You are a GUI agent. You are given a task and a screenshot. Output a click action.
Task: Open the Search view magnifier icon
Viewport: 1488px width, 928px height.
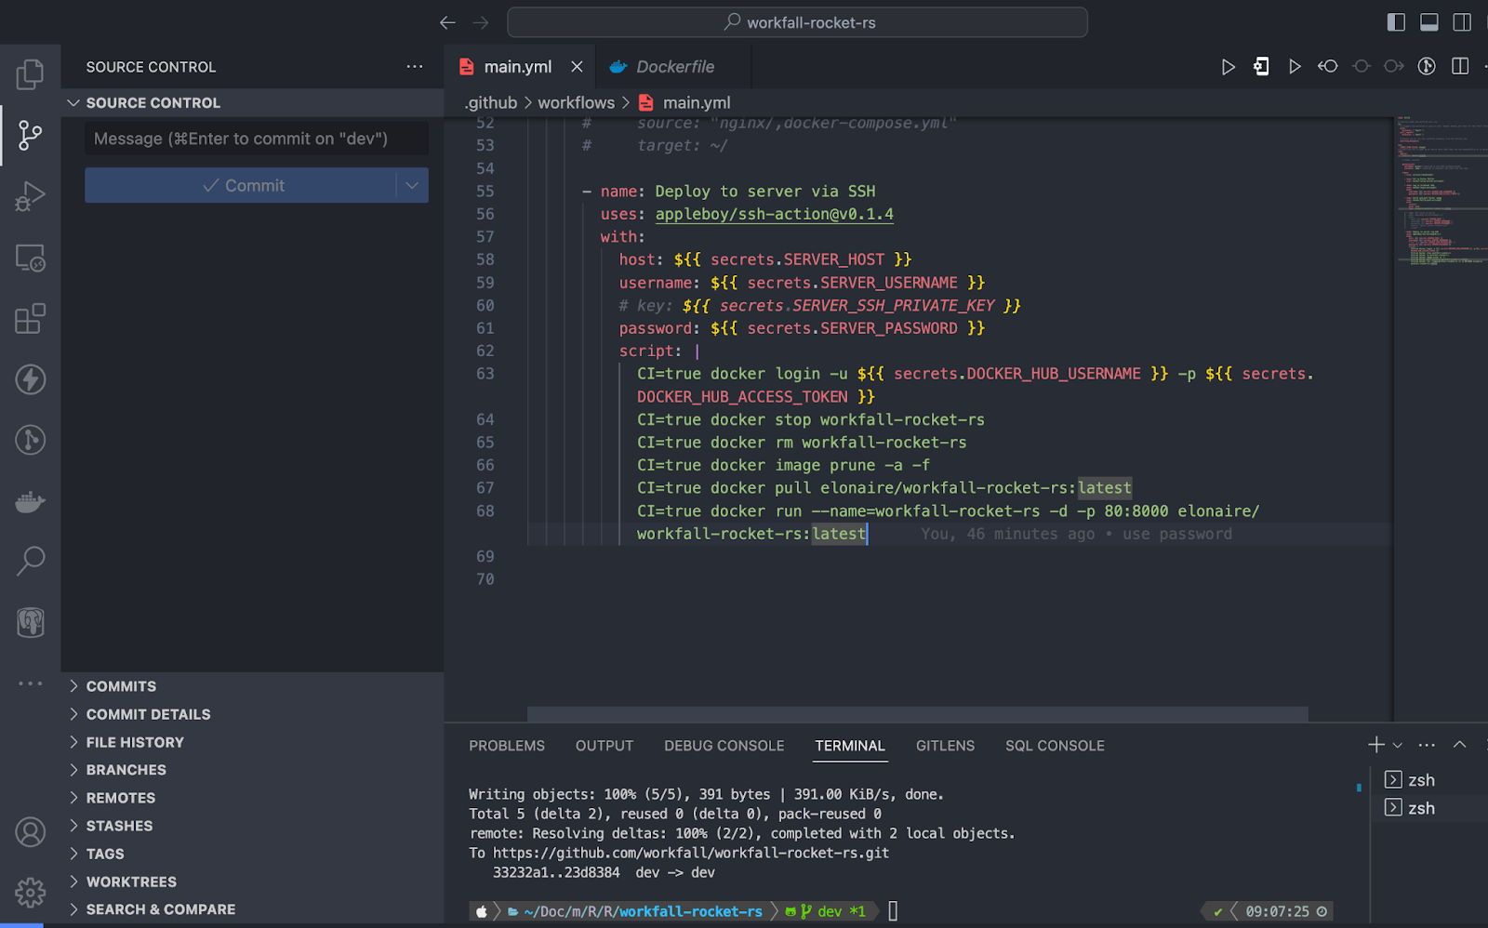pos(30,561)
